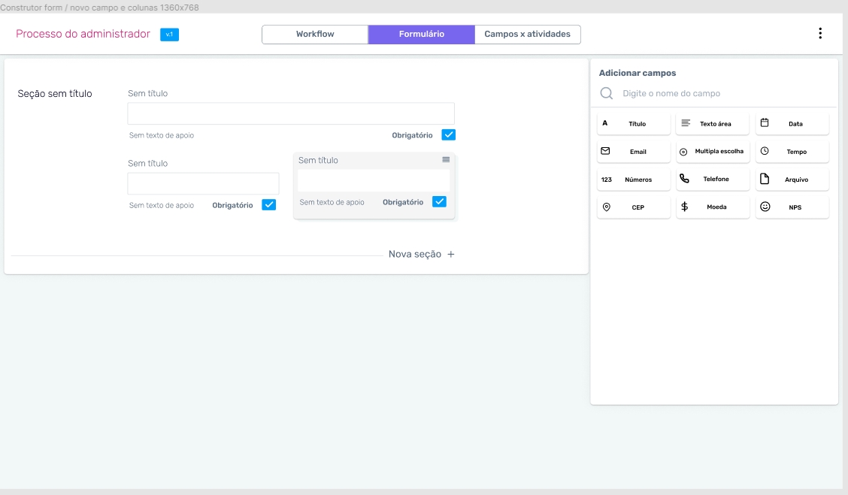Insert a Moeda currency field
This screenshot has height=495, width=848.
click(x=713, y=207)
